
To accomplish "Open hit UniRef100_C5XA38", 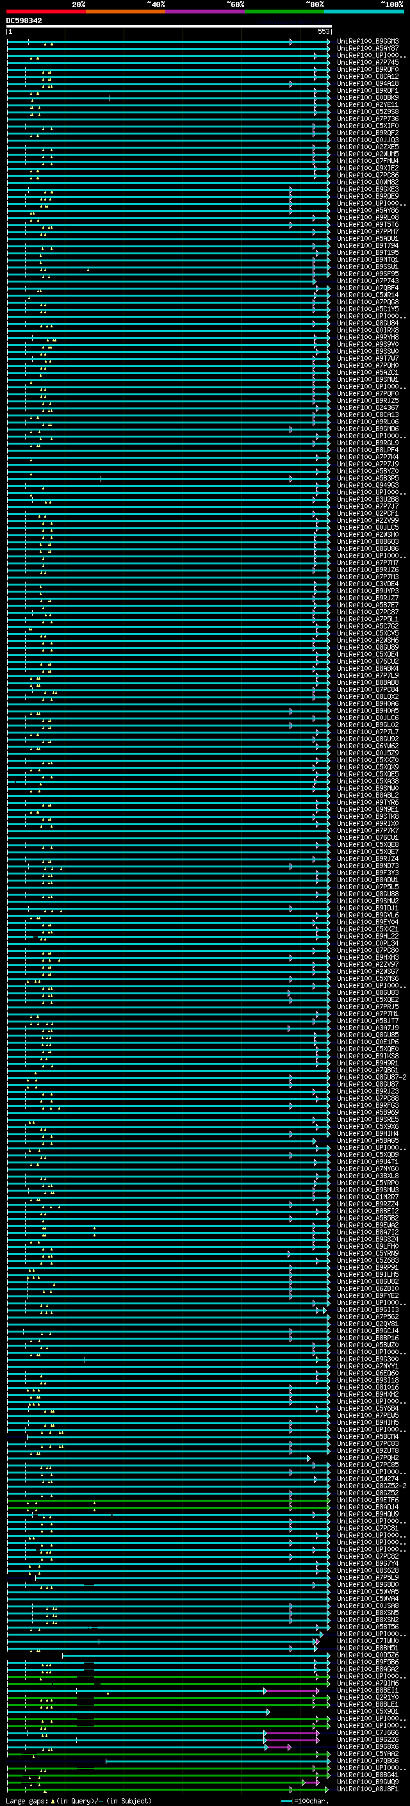I will (x=367, y=781).
